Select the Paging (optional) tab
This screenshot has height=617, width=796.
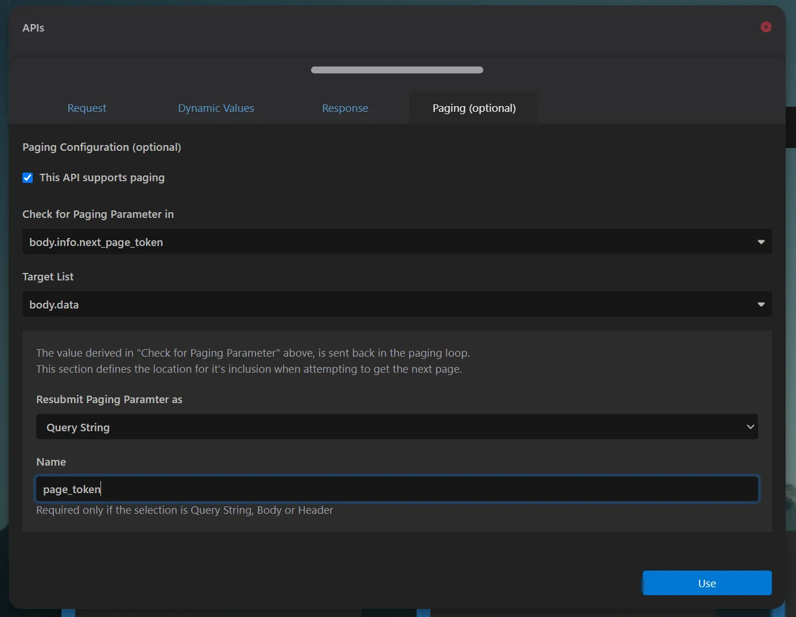[474, 108]
